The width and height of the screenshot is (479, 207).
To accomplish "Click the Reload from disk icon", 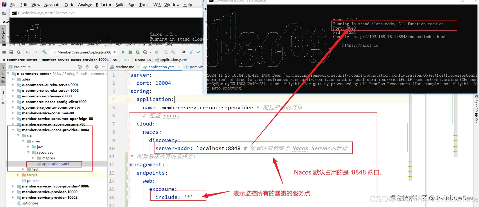I will 19,52.
